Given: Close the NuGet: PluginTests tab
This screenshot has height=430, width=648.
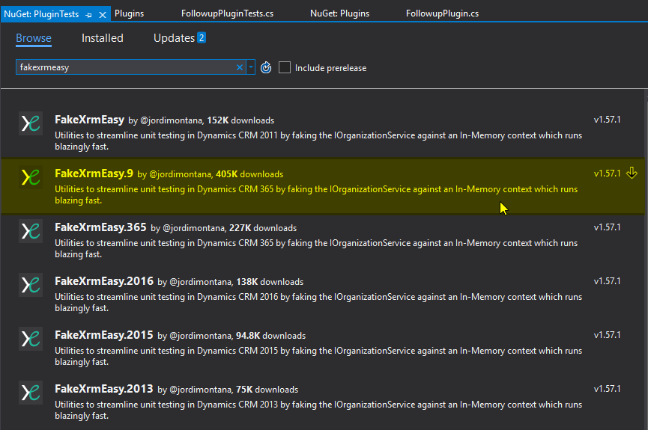Looking at the screenshot, I should (103, 15).
